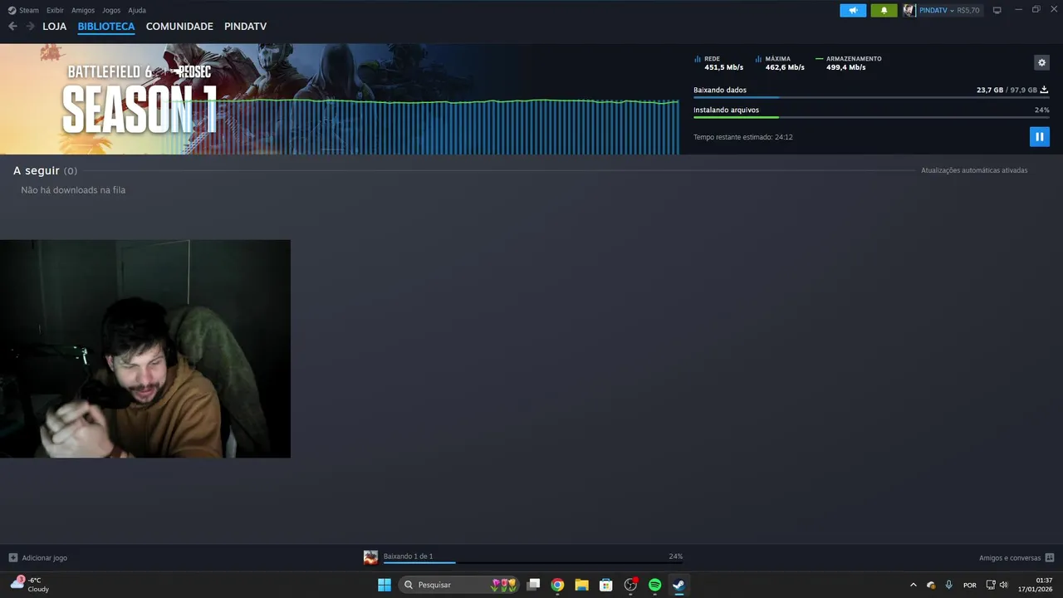Open the Steam announcements megaphone button
The width and height of the screenshot is (1063, 598).
tap(853, 10)
